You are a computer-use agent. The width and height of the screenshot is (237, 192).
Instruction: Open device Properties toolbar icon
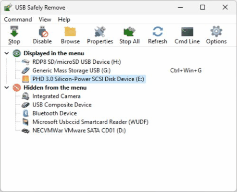100,32
